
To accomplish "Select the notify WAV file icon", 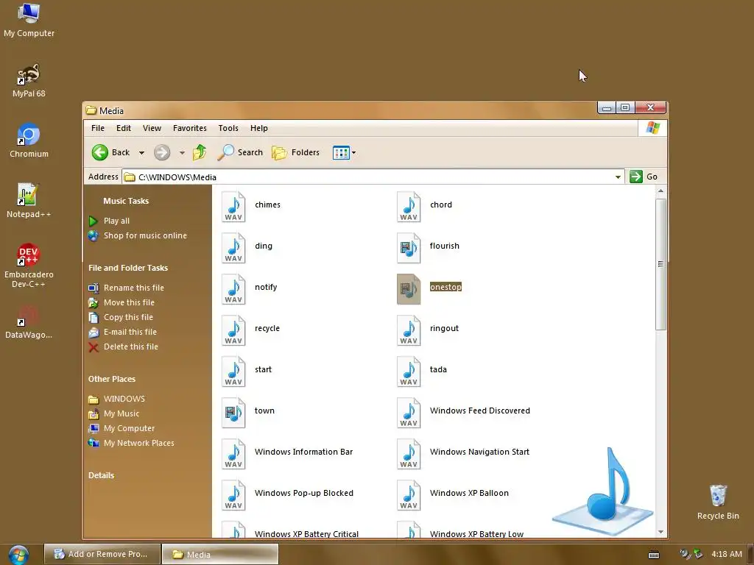I will pyautogui.click(x=233, y=289).
